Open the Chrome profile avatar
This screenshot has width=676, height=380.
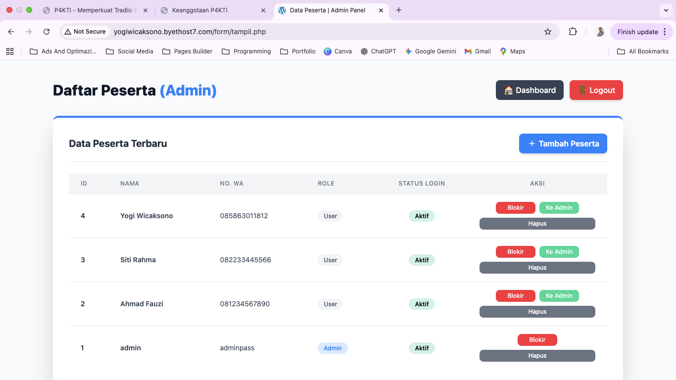tap(600, 32)
